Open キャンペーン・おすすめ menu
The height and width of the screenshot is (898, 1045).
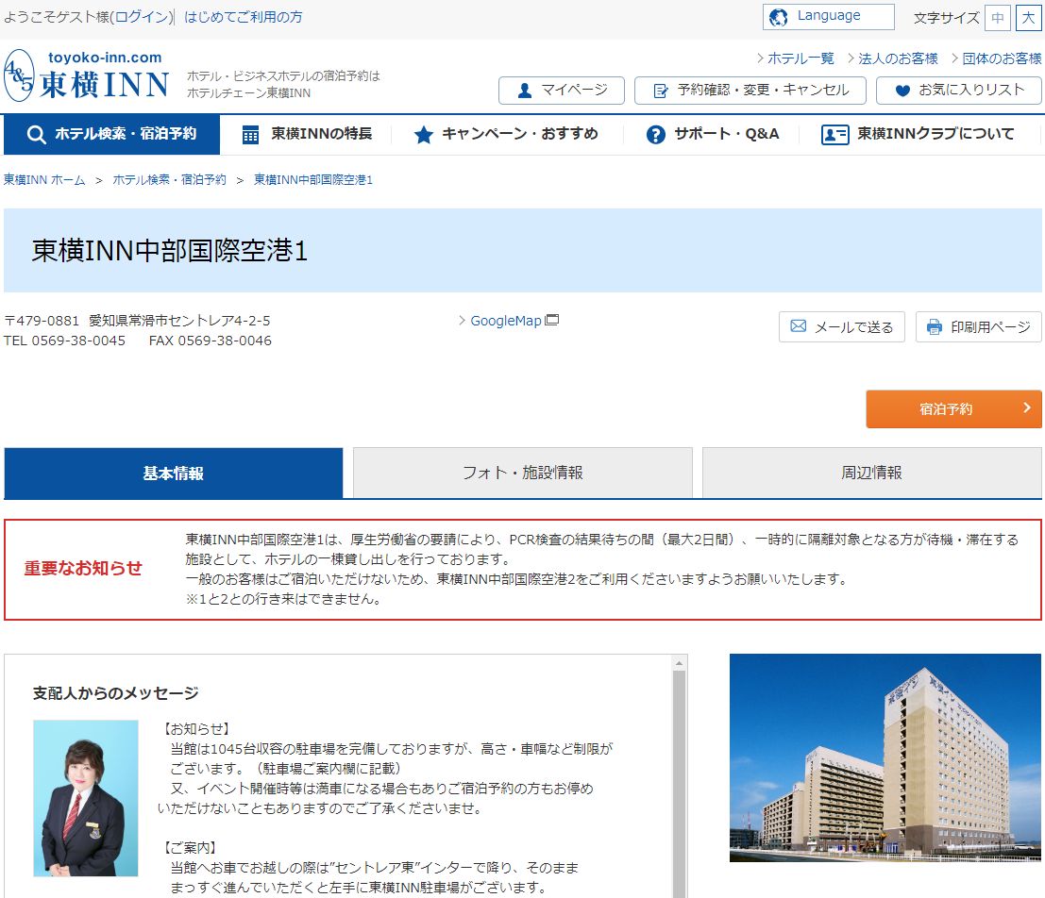tap(506, 135)
